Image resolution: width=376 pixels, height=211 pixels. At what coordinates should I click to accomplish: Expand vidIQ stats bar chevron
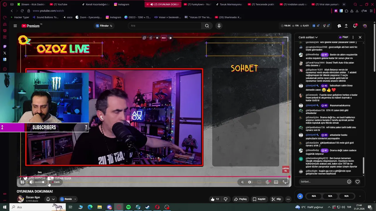[360, 196]
